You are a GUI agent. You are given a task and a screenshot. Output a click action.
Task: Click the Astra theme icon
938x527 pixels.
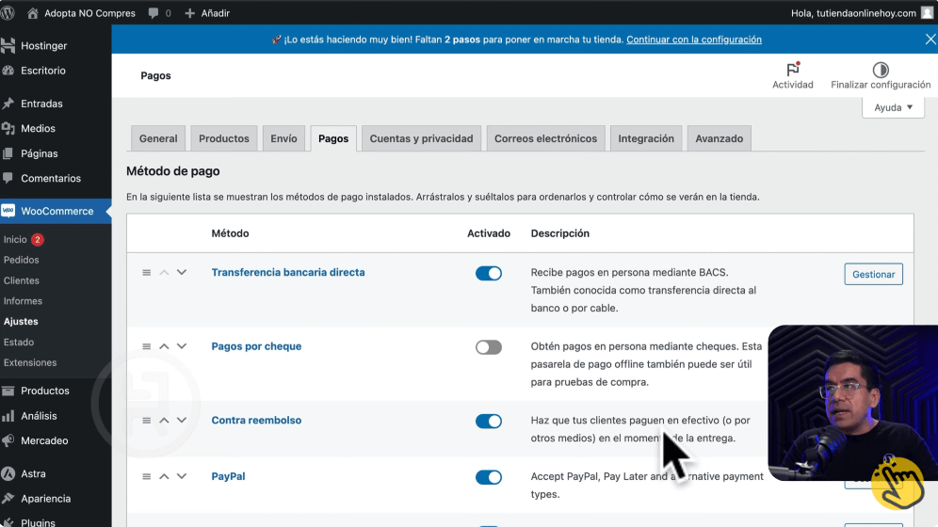[x=8, y=473]
